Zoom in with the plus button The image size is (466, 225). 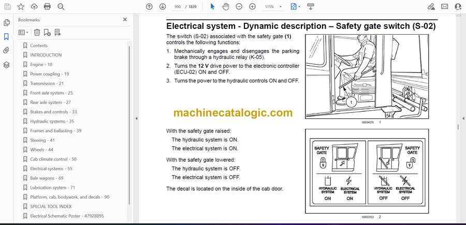[x=252, y=7]
